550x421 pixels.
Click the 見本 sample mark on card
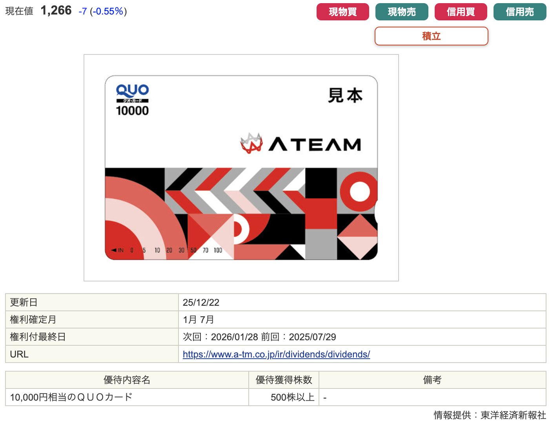345,96
